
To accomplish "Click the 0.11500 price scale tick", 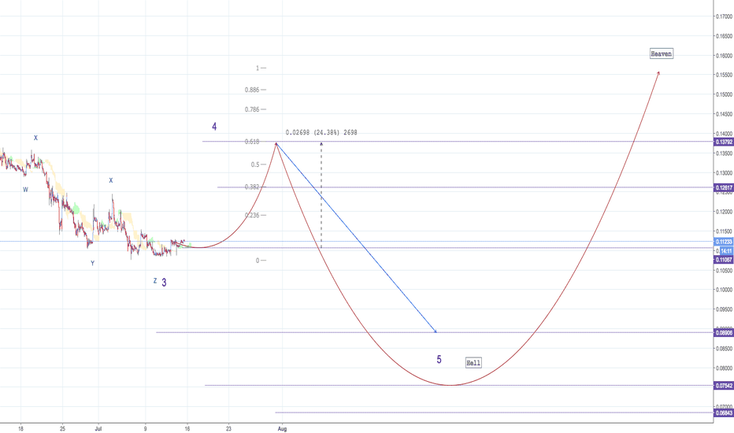I will coord(725,231).
